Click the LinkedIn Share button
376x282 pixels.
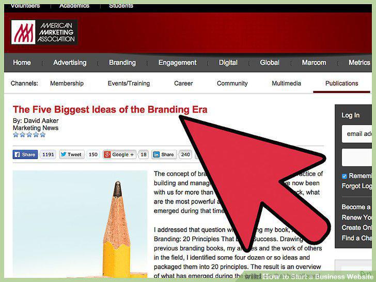point(164,154)
